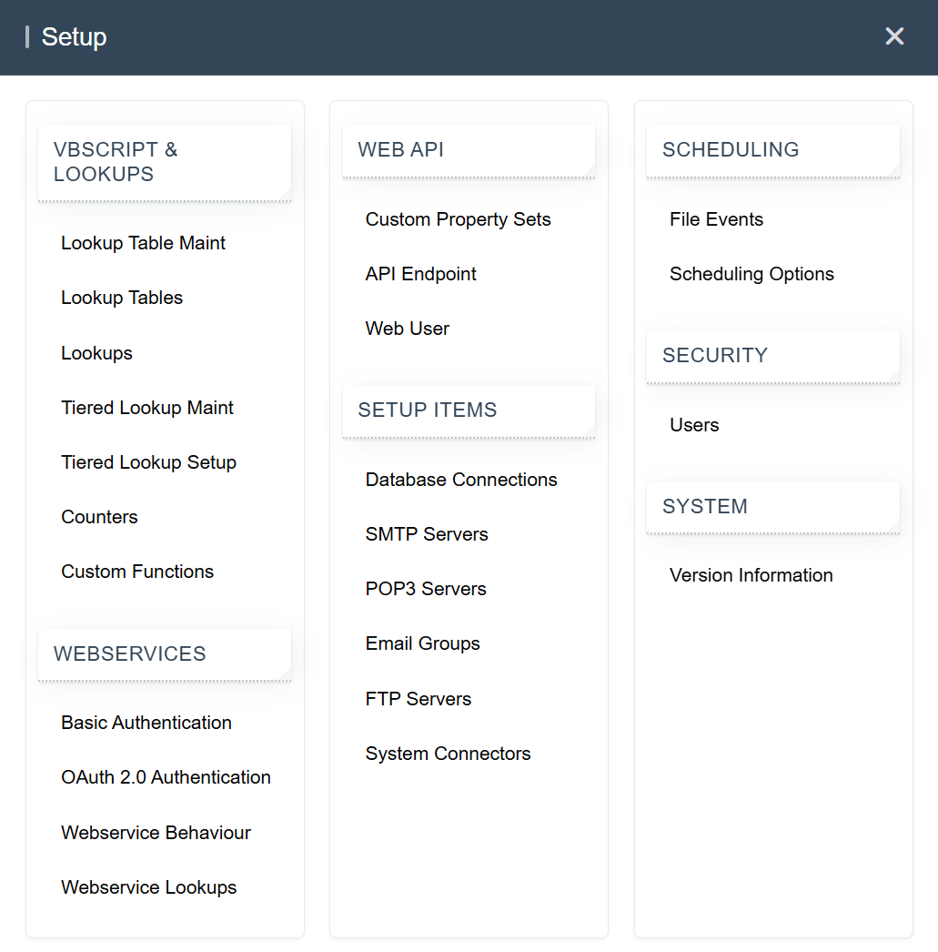938x952 pixels.
Task: Open Lookup Table Maint
Action: 143,243
